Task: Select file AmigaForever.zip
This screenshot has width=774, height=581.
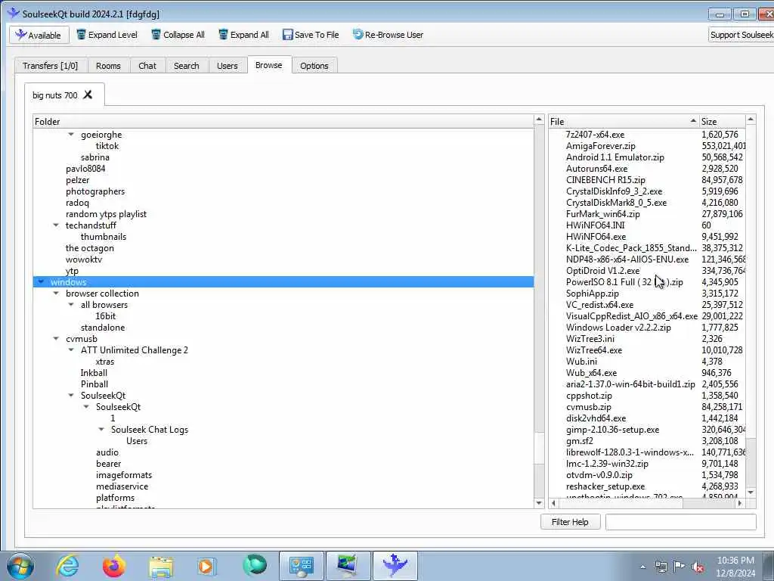Action: 601,146
